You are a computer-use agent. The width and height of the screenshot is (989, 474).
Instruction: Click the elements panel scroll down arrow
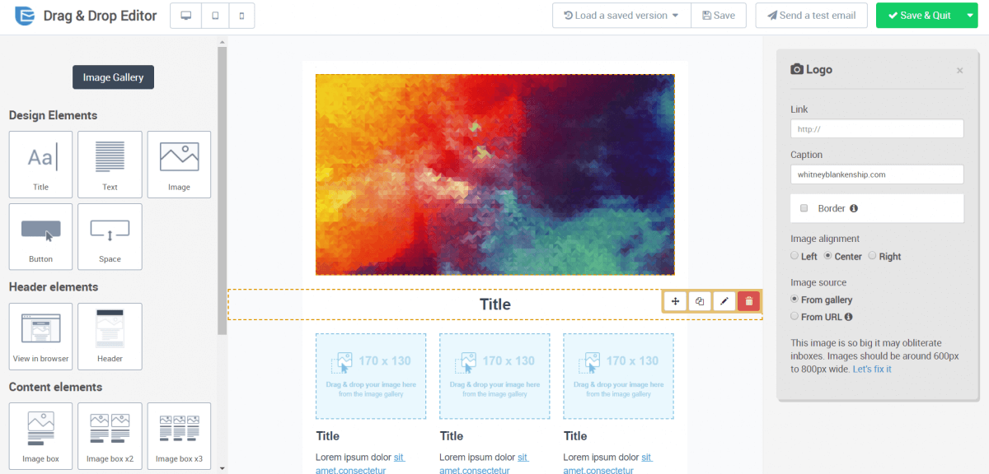coord(222,468)
